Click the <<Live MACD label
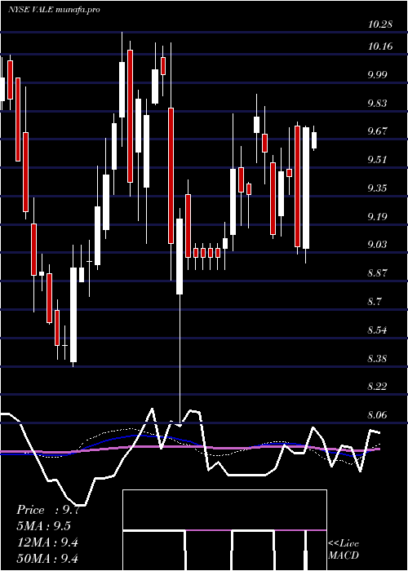408x571 pixels. tap(344, 550)
